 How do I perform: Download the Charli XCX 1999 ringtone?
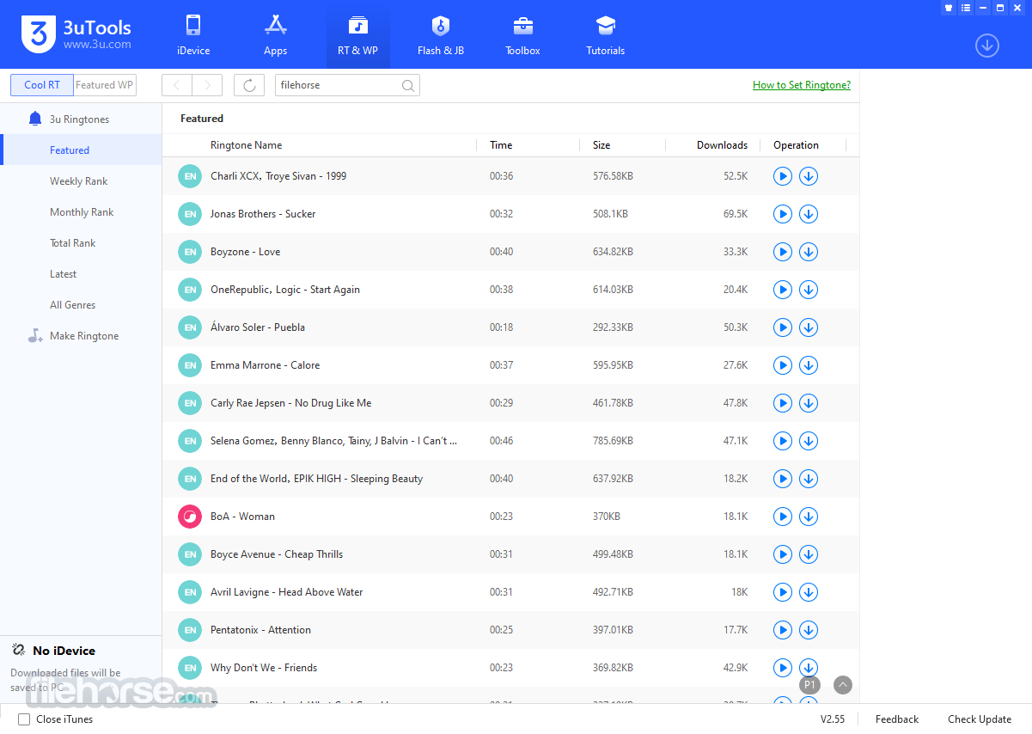(x=809, y=176)
